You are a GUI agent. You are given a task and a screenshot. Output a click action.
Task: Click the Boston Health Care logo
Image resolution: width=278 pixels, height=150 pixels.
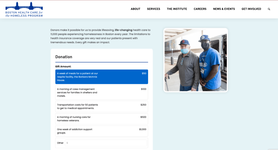coord(24,9)
